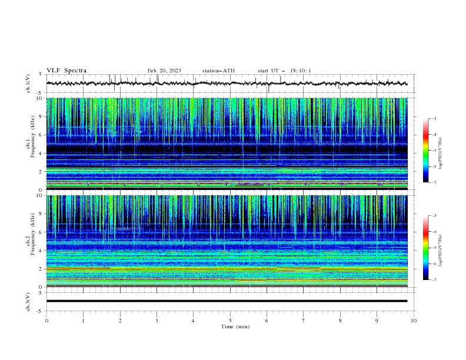This screenshot has height=360, width=466.
Task: Click the "VLF Spectra" plot title
Action: (x=66, y=71)
